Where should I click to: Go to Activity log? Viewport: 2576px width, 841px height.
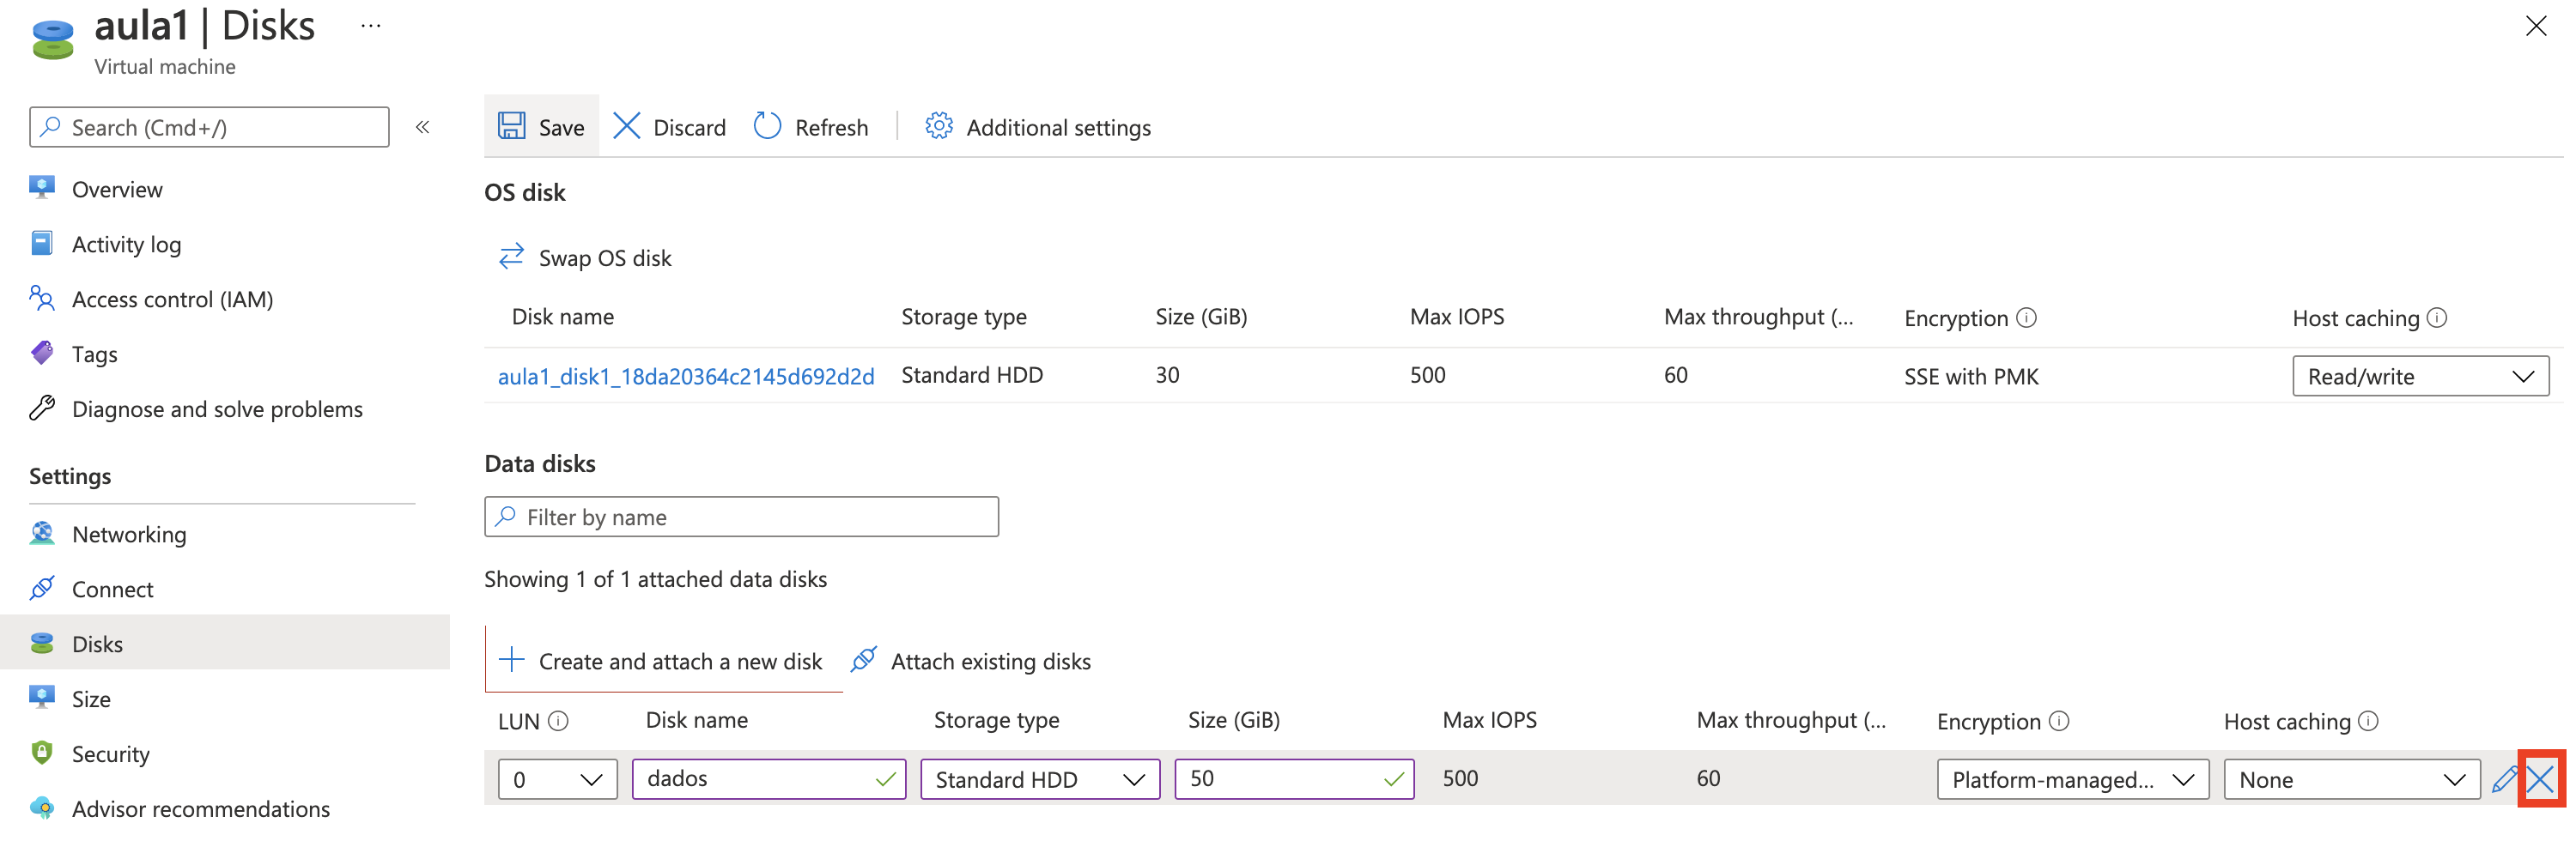pos(126,244)
